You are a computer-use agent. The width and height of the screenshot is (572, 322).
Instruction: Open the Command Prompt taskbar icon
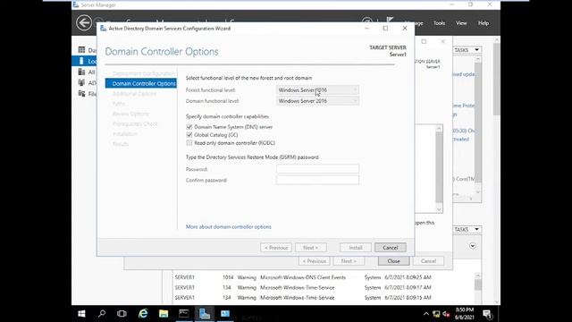tap(184, 314)
